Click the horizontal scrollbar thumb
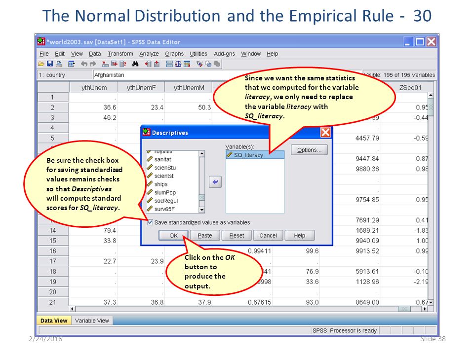 [404, 309]
